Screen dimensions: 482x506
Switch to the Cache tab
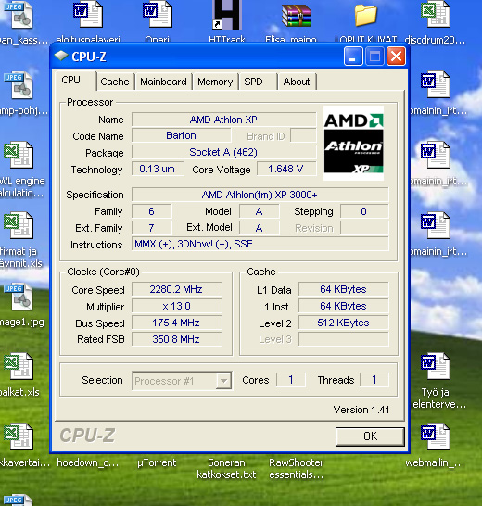115,82
